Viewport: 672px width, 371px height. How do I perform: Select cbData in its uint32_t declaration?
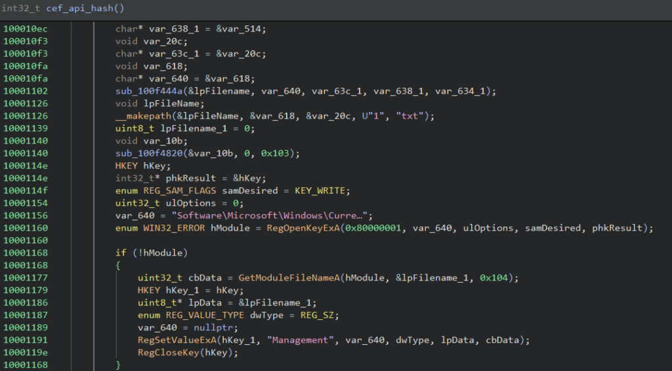(205, 278)
